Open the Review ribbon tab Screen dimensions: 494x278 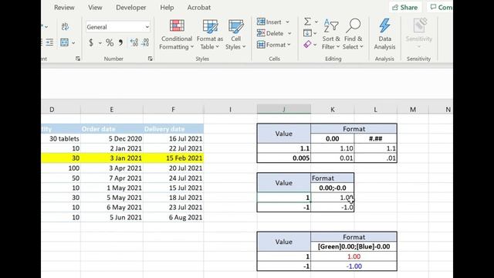coord(64,7)
